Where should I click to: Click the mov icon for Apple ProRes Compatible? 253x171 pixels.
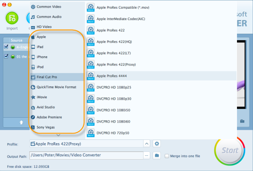coord(90,7)
